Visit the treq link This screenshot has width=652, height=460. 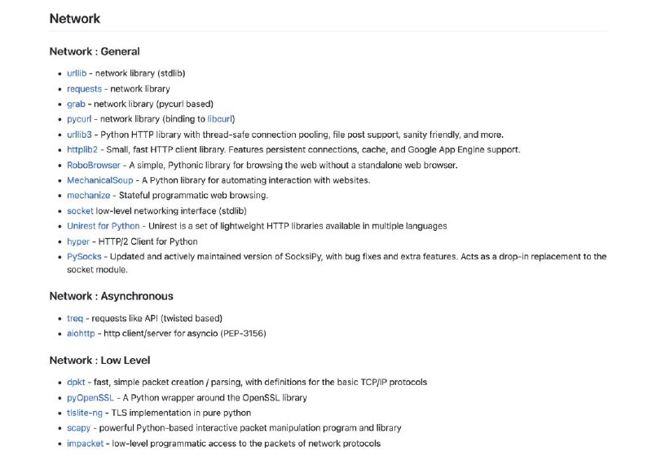pos(76,318)
